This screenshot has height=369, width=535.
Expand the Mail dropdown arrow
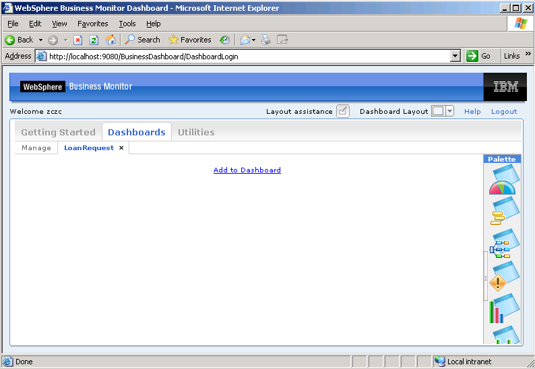253,40
